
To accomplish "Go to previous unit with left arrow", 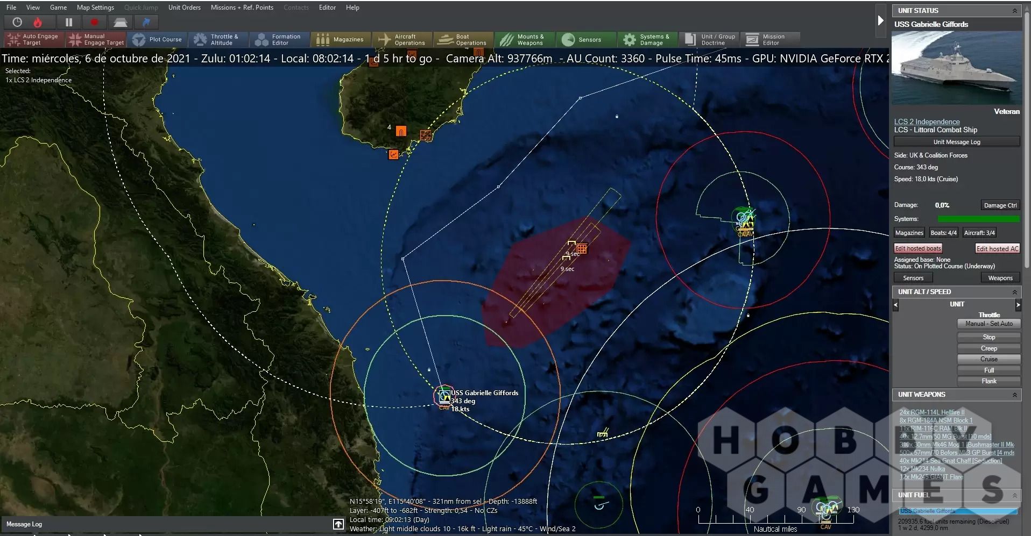I will [895, 305].
